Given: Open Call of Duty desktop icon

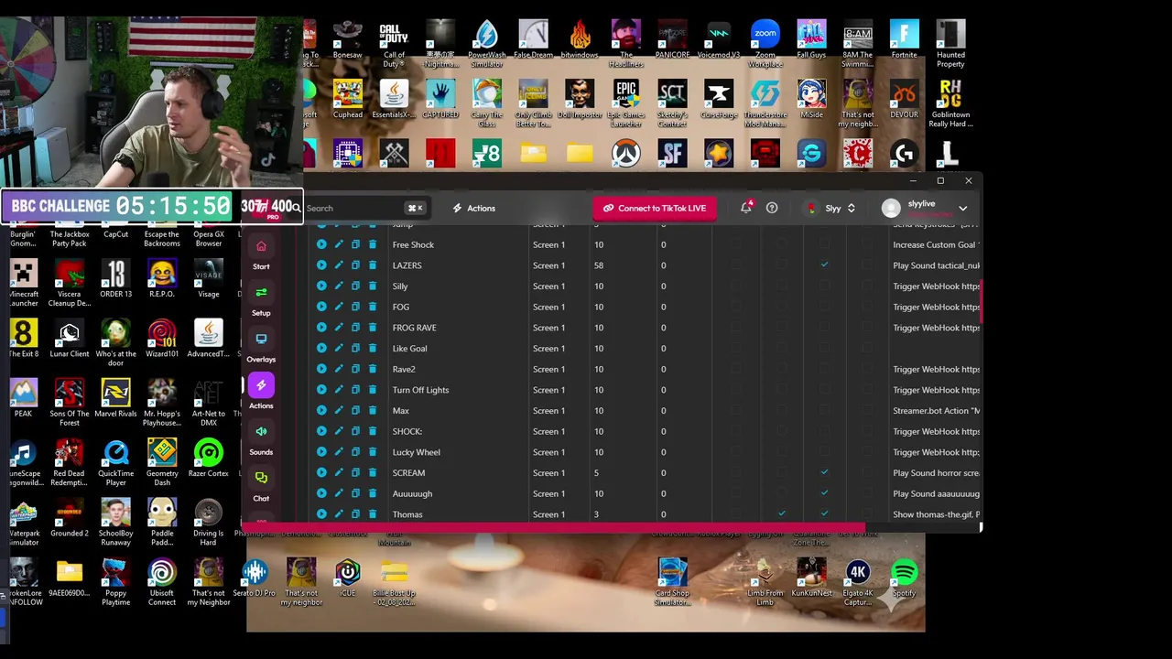Looking at the screenshot, I should point(394,44).
